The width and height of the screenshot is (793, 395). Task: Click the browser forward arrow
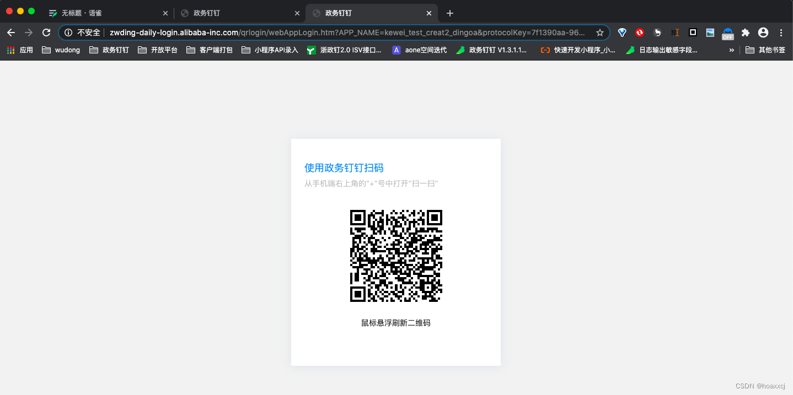point(29,33)
